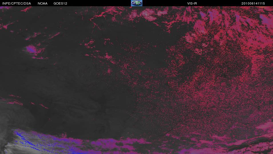Click the 201006141115 timestamp
The width and height of the screenshot is (273, 154).
(253, 3)
